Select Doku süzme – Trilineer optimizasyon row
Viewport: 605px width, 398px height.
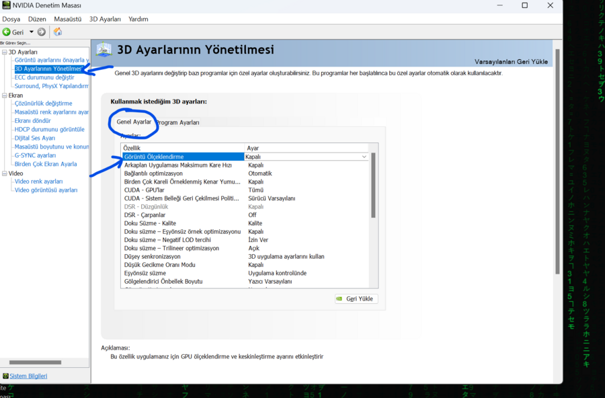[245, 248]
